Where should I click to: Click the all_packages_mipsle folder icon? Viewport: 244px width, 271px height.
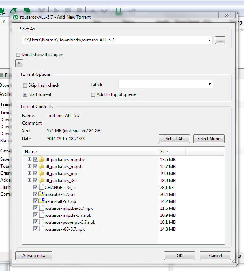click(x=41, y=166)
